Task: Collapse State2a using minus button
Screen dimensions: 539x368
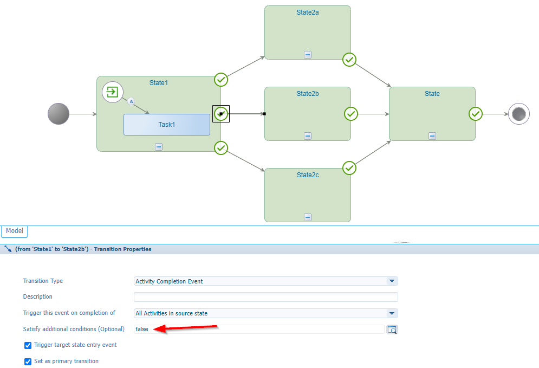Action: coord(308,55)
